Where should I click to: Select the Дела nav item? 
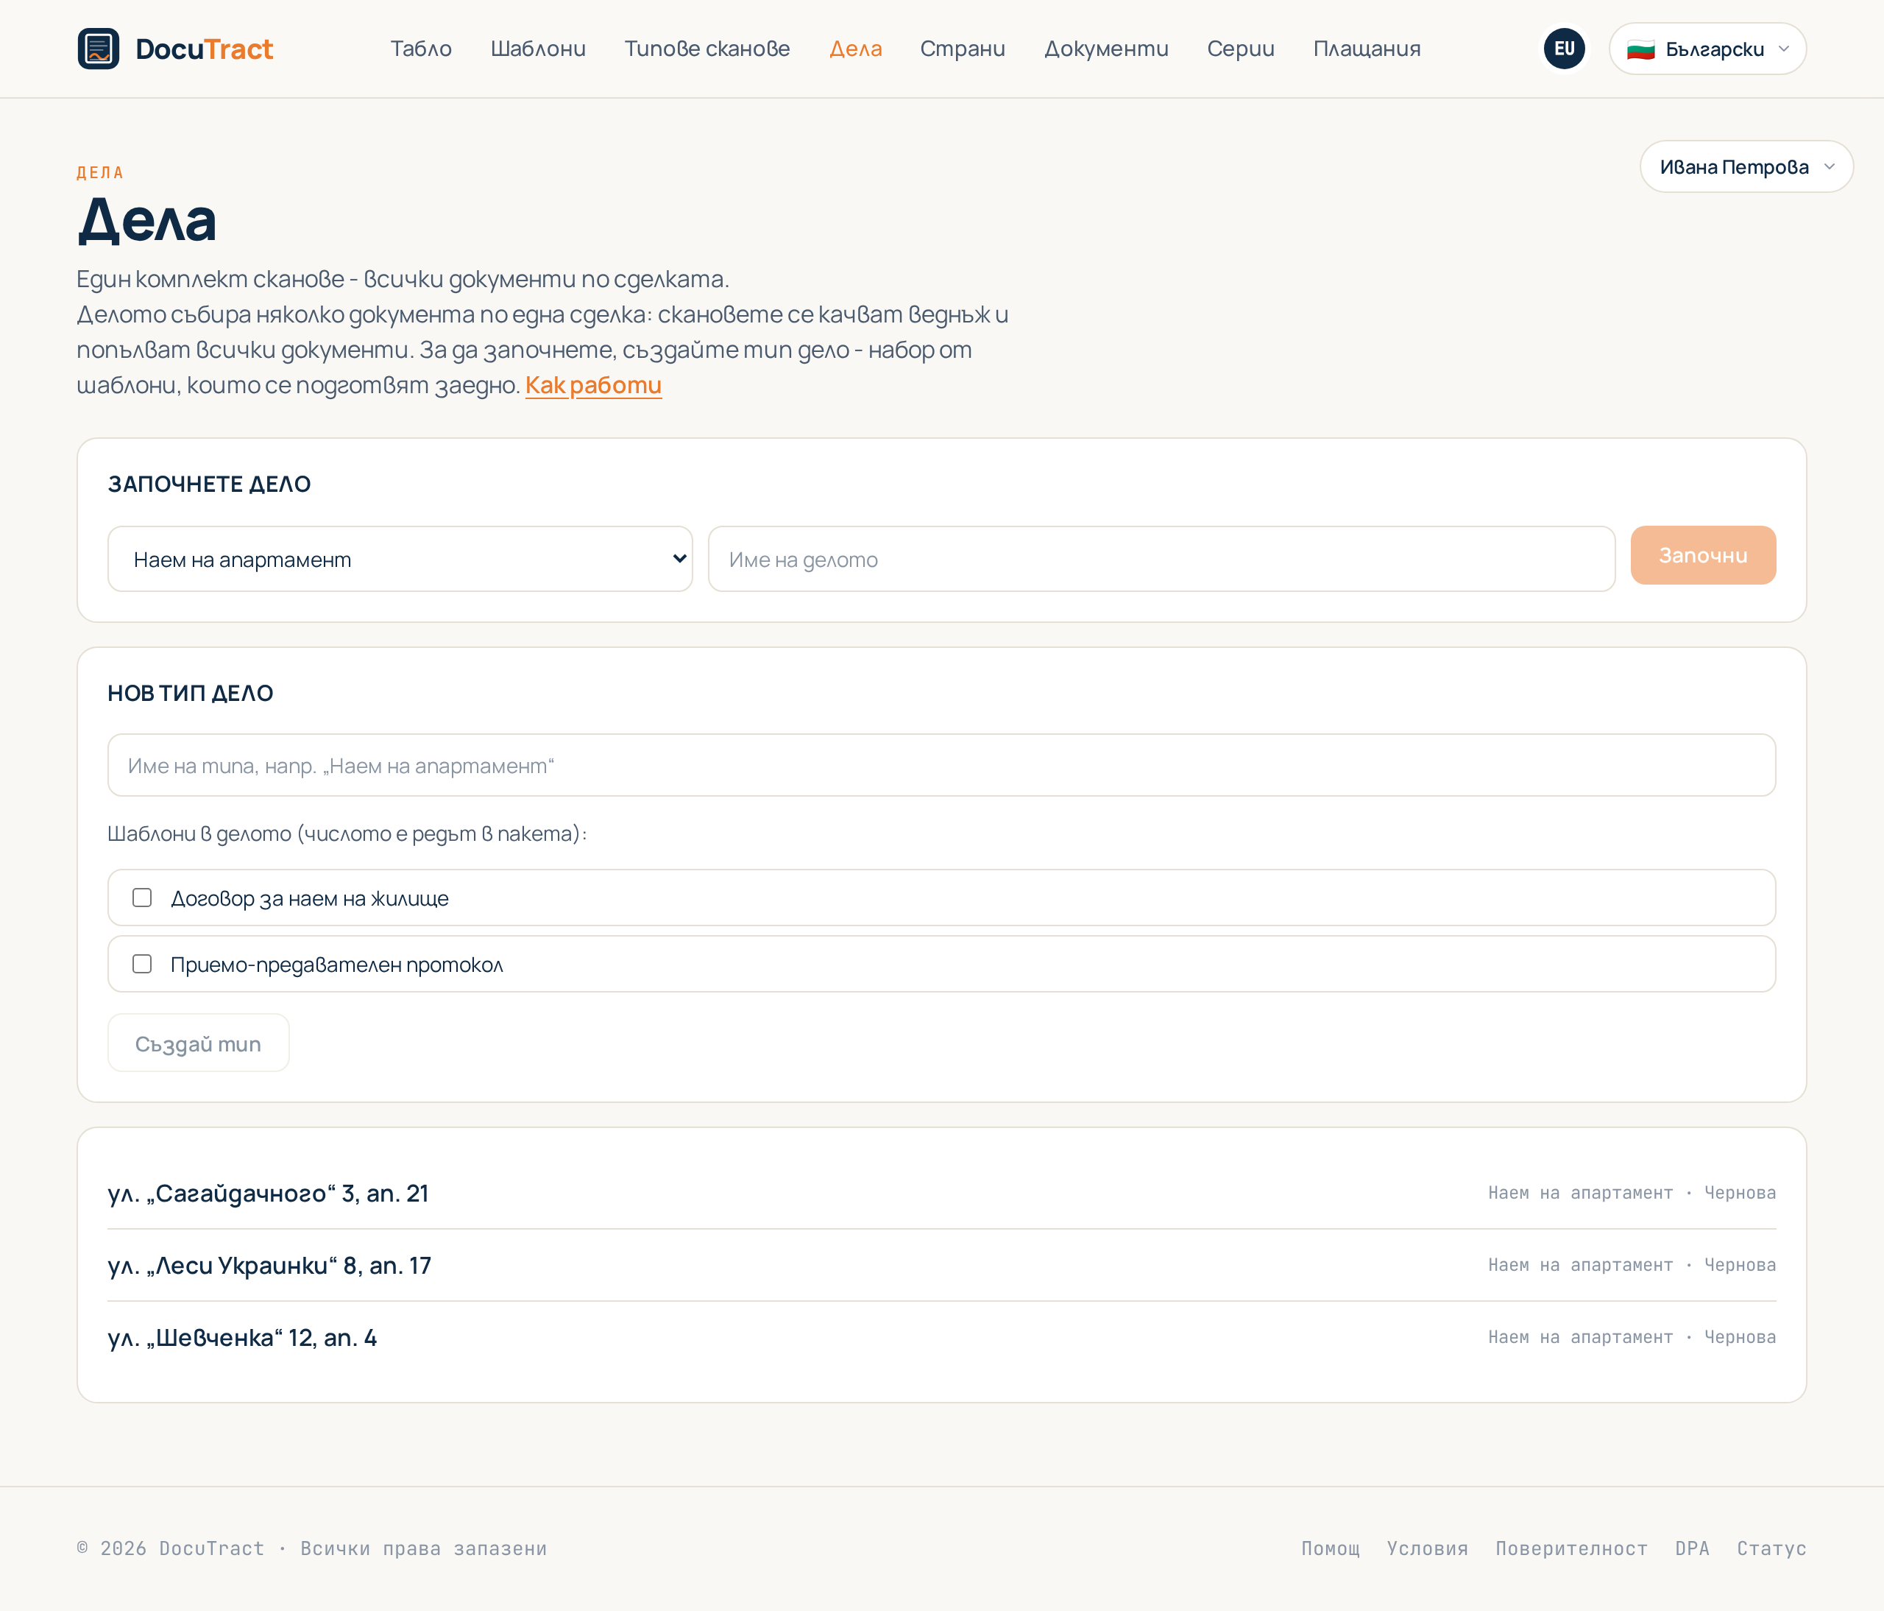click(856, 48)
